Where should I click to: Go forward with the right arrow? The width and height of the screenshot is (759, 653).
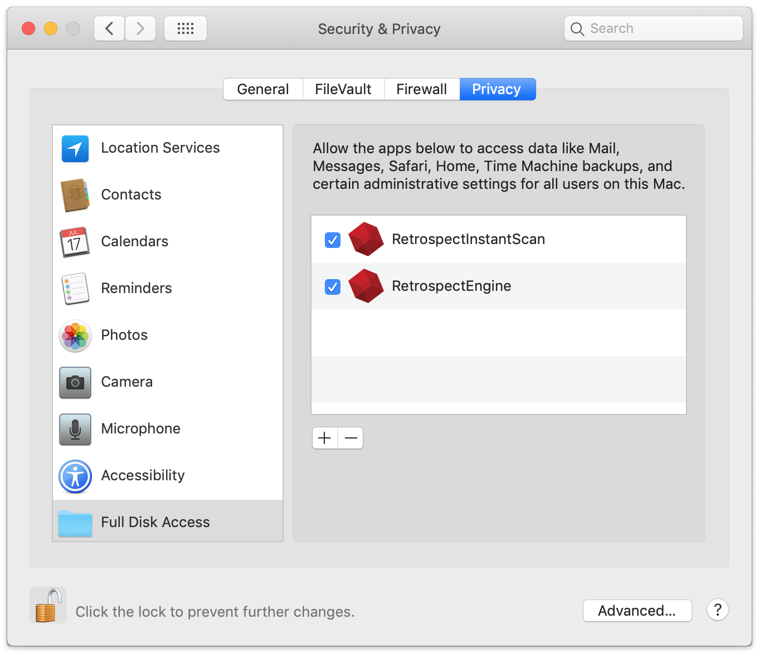pos(140,28)
